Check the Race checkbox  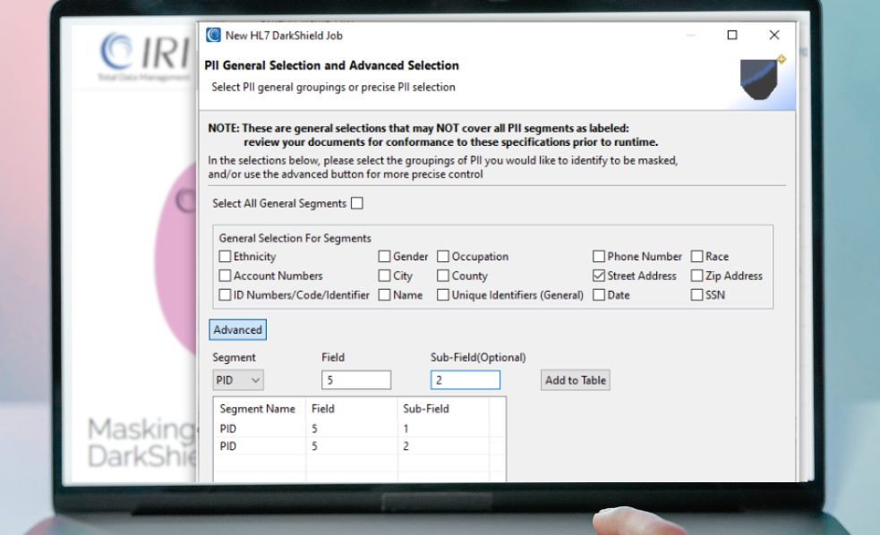(x=697, y=256)
